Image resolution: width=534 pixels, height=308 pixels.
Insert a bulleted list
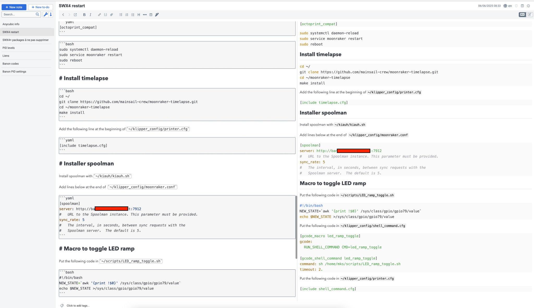121,15
